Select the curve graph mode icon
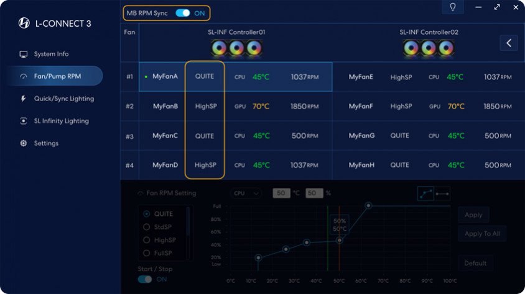This screenshot has height=294, width=525. pyautogui.click(x=426, y=194)
